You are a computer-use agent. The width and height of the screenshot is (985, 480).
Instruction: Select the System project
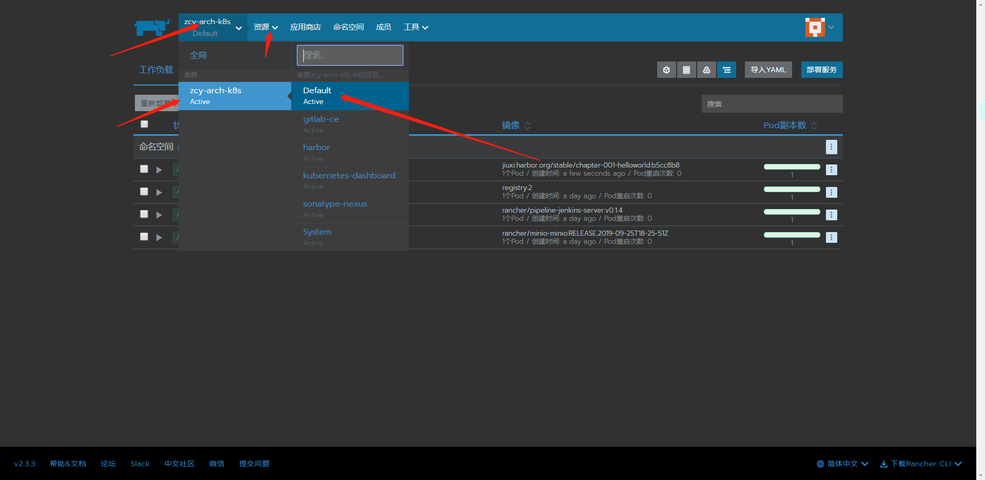coord(350,237)
